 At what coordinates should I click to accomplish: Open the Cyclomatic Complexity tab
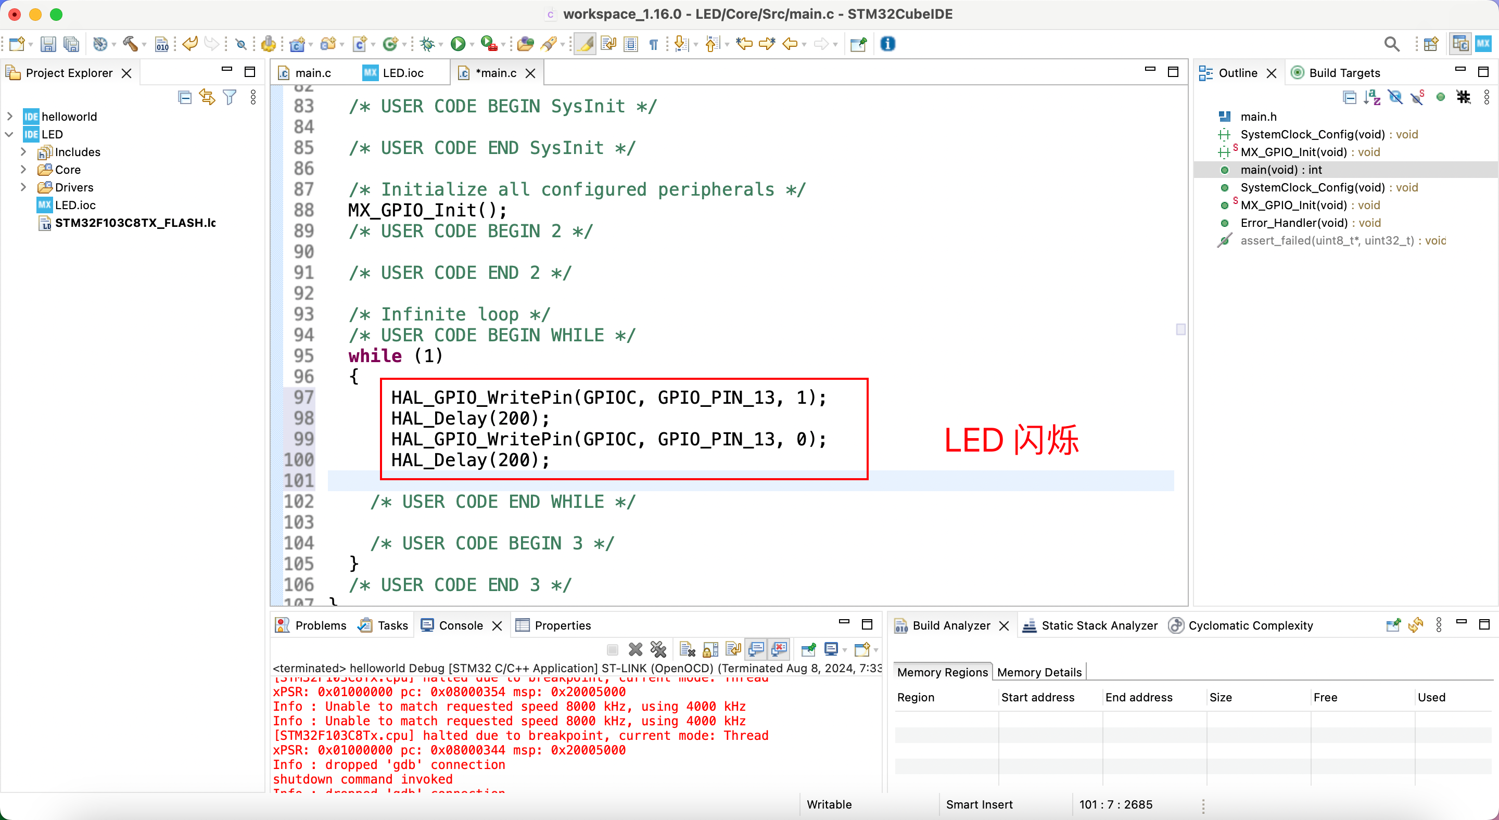[1241, 625]
